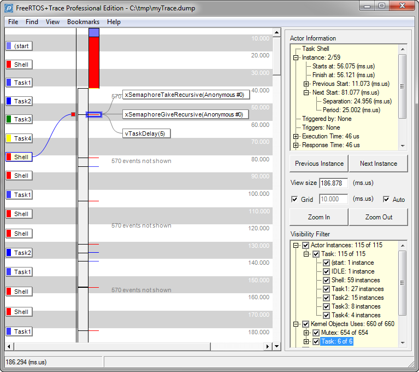419x372 pixels.
Task: Expand the Execution Time node
Action: [x=296, y=136]
